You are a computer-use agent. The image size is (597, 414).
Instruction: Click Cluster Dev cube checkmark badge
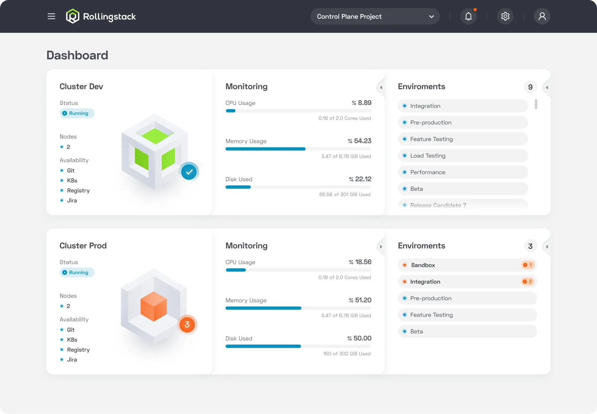[189, 172]
